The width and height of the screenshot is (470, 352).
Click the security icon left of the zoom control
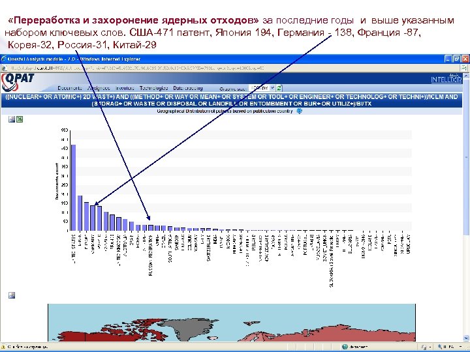coord(424,347)
